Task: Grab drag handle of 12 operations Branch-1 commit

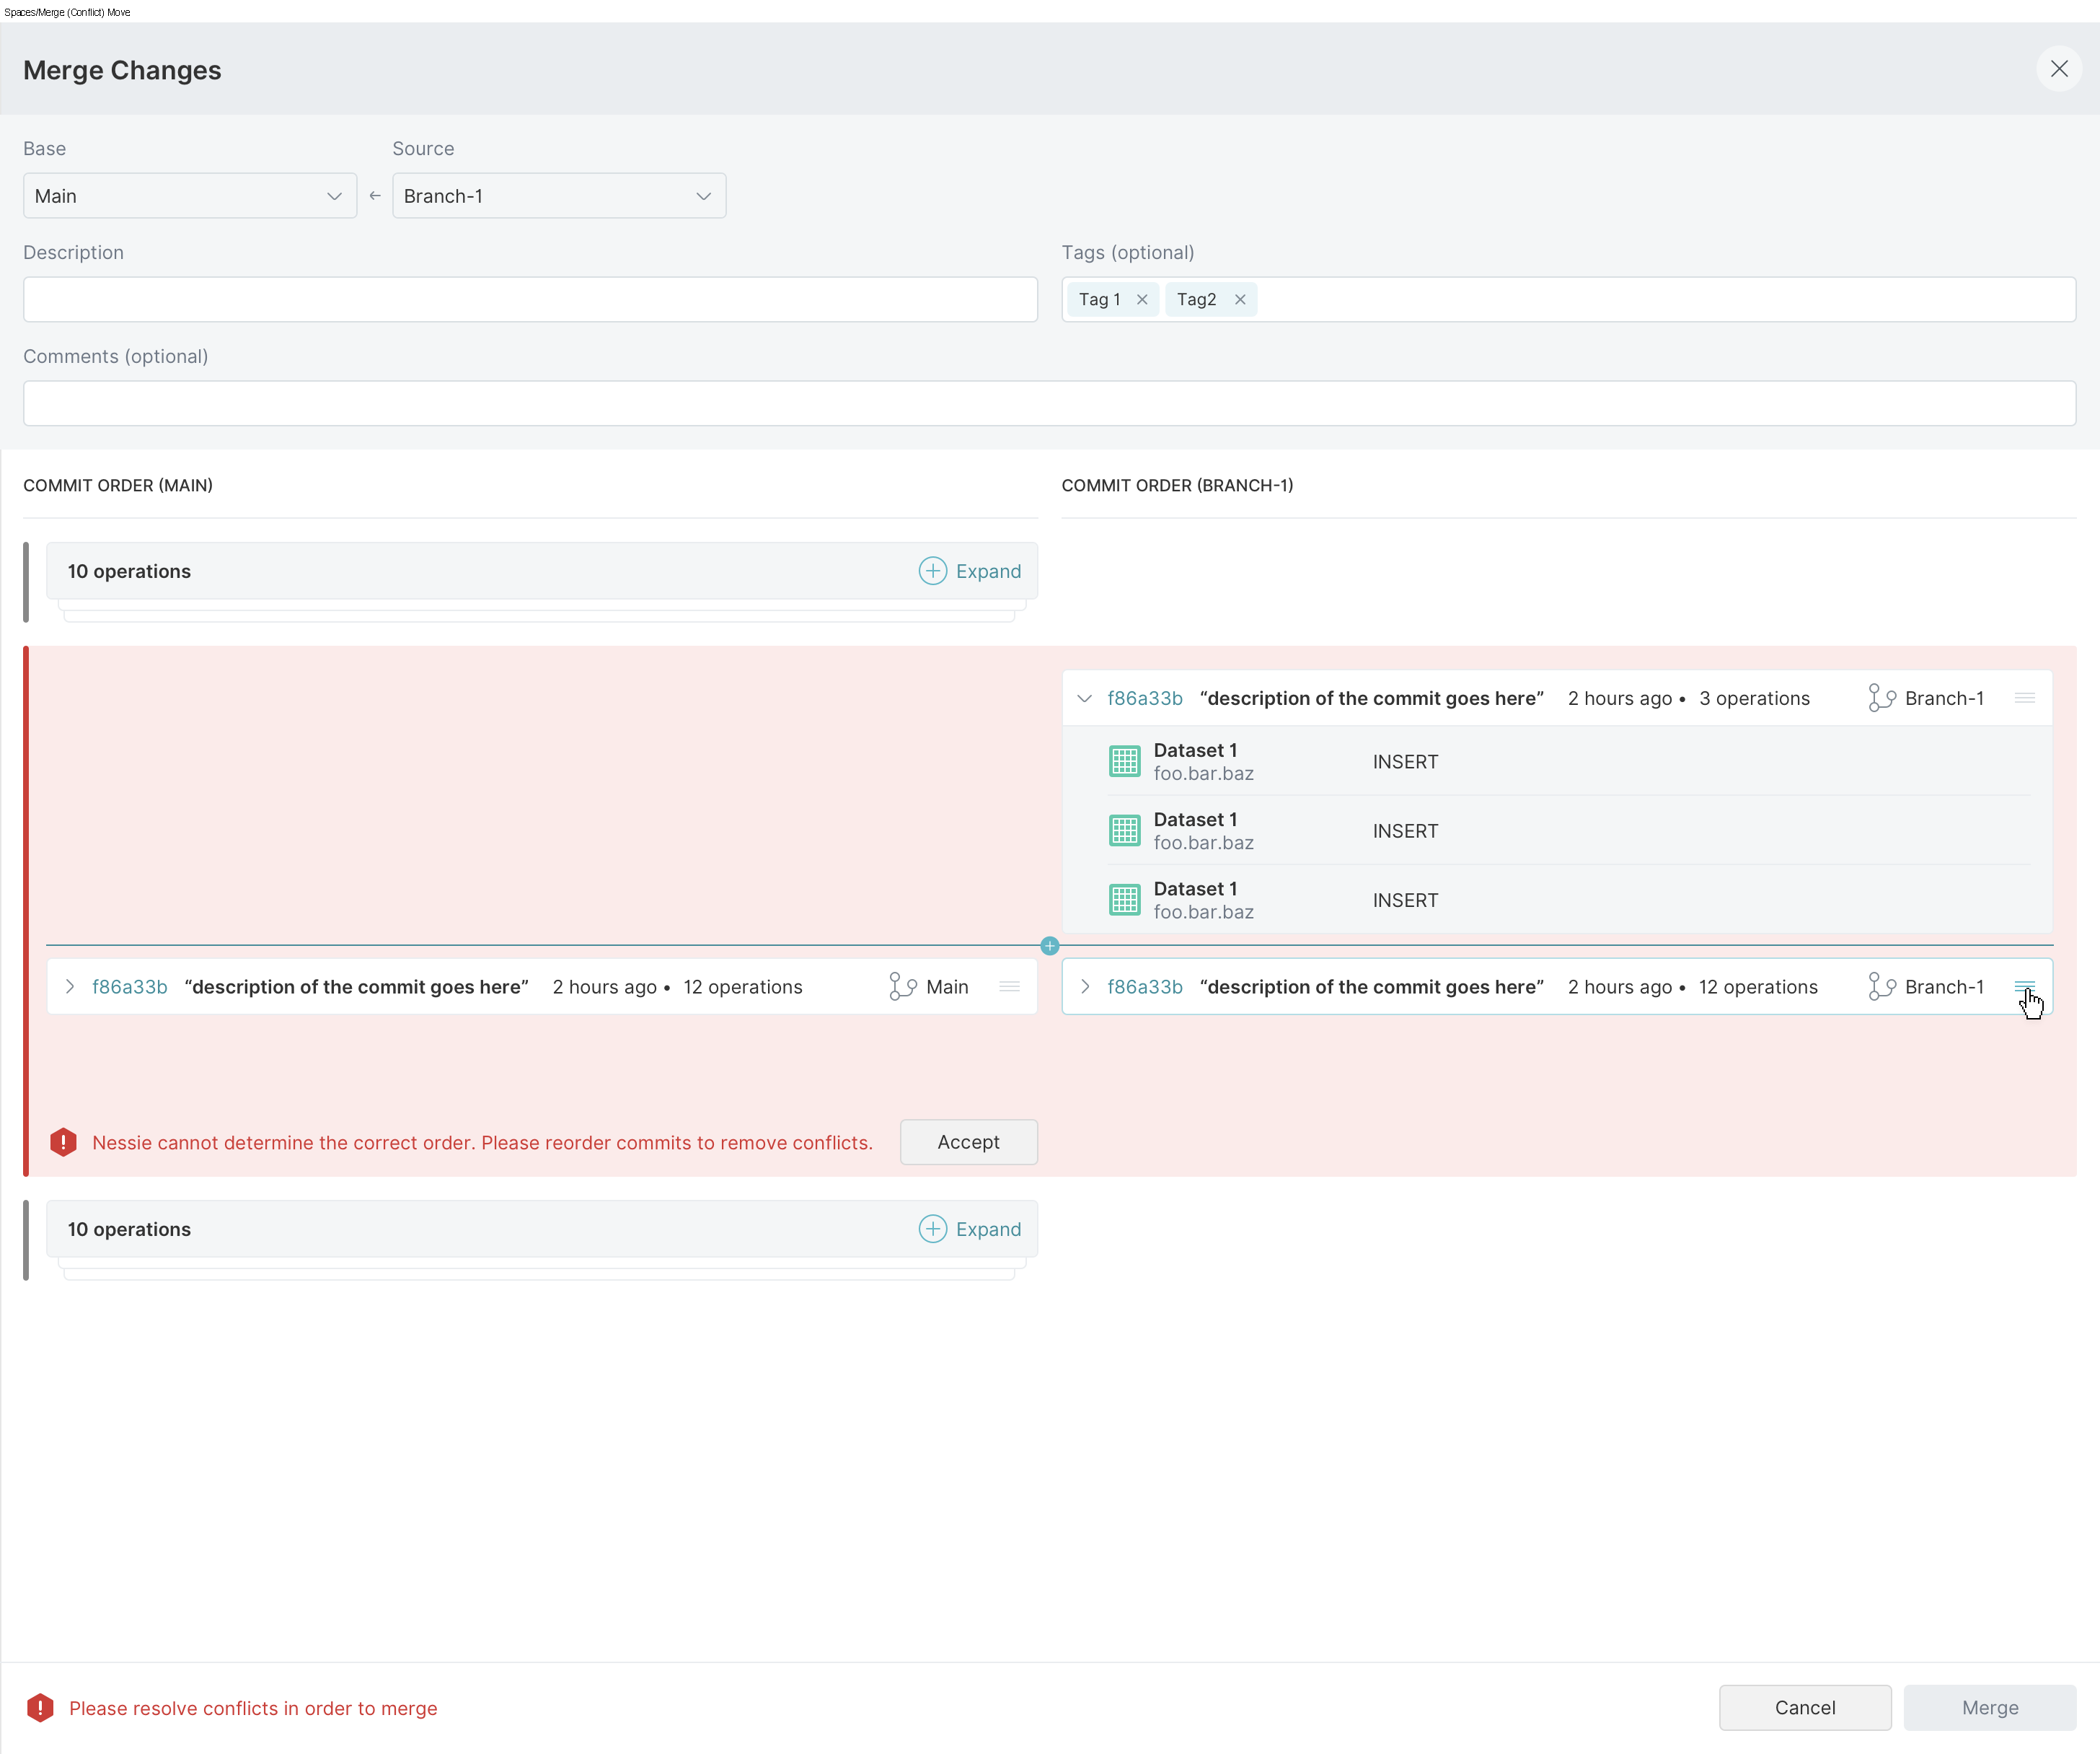Action: click(2024, 986)
